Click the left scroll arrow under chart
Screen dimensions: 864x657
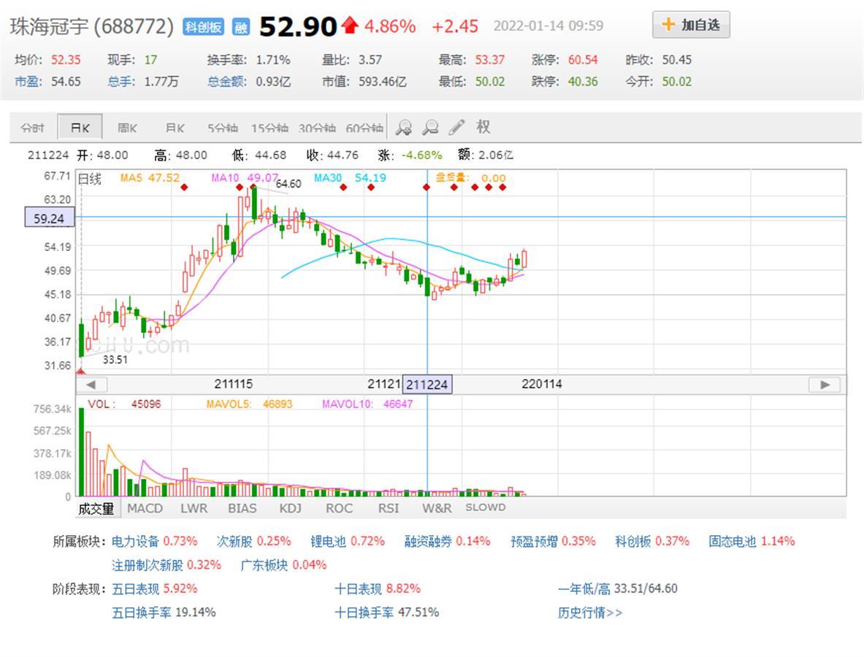(91, 385)
